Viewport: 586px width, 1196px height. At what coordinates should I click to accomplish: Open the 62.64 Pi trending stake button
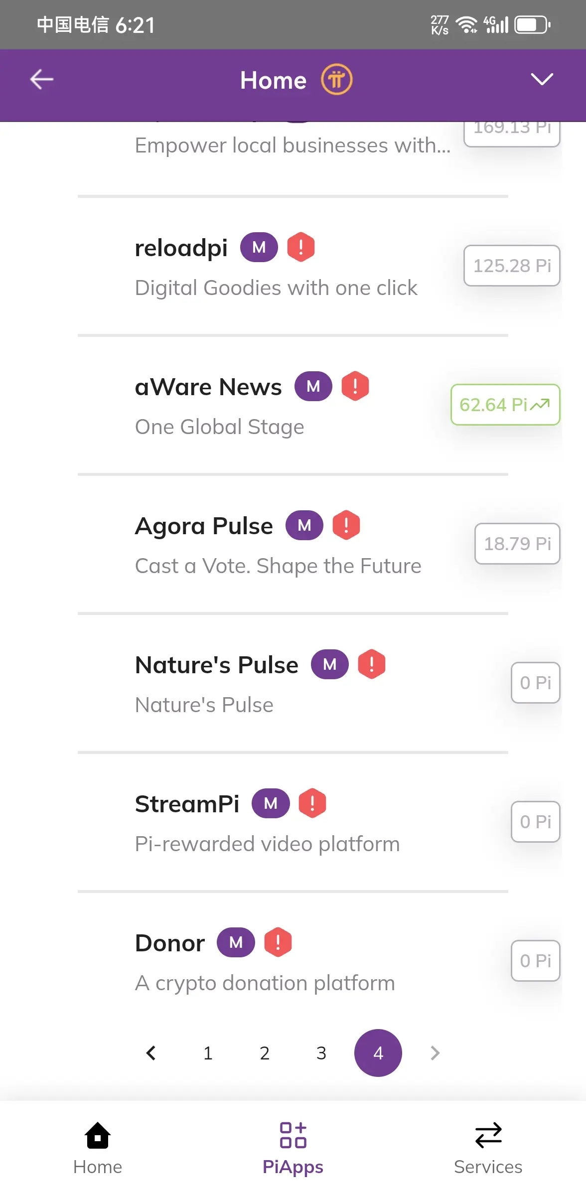pyautogui.click(x=505, y=405)
